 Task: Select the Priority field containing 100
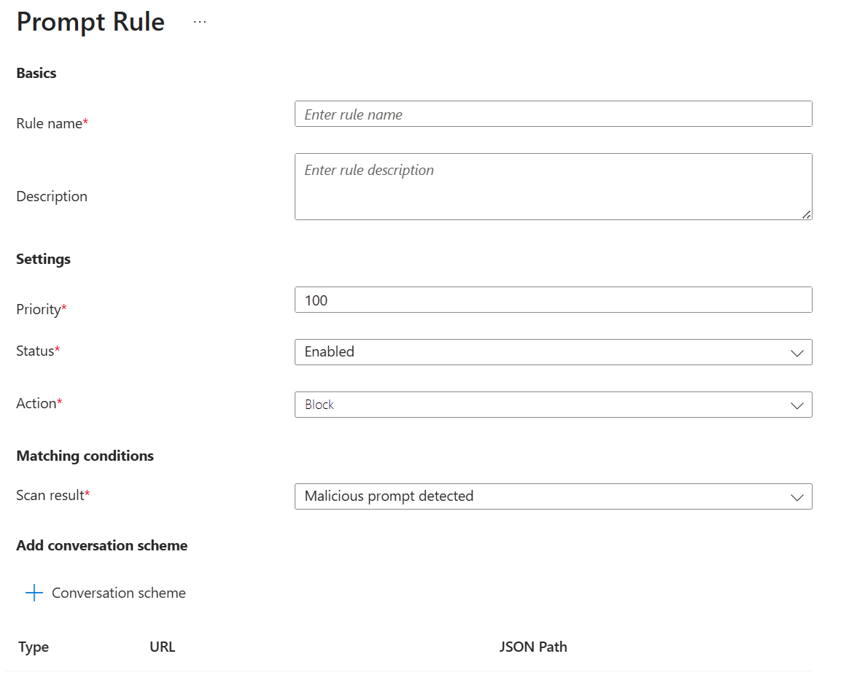552,300
